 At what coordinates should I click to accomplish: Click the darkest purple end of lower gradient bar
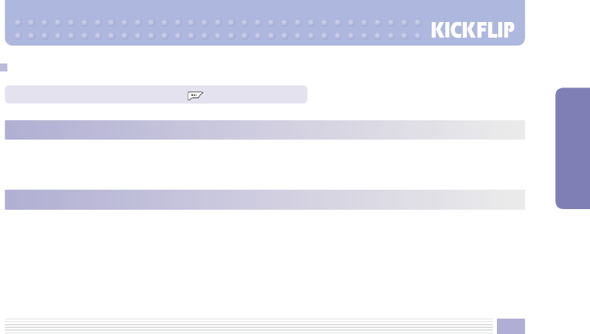[x=13, y=199]
